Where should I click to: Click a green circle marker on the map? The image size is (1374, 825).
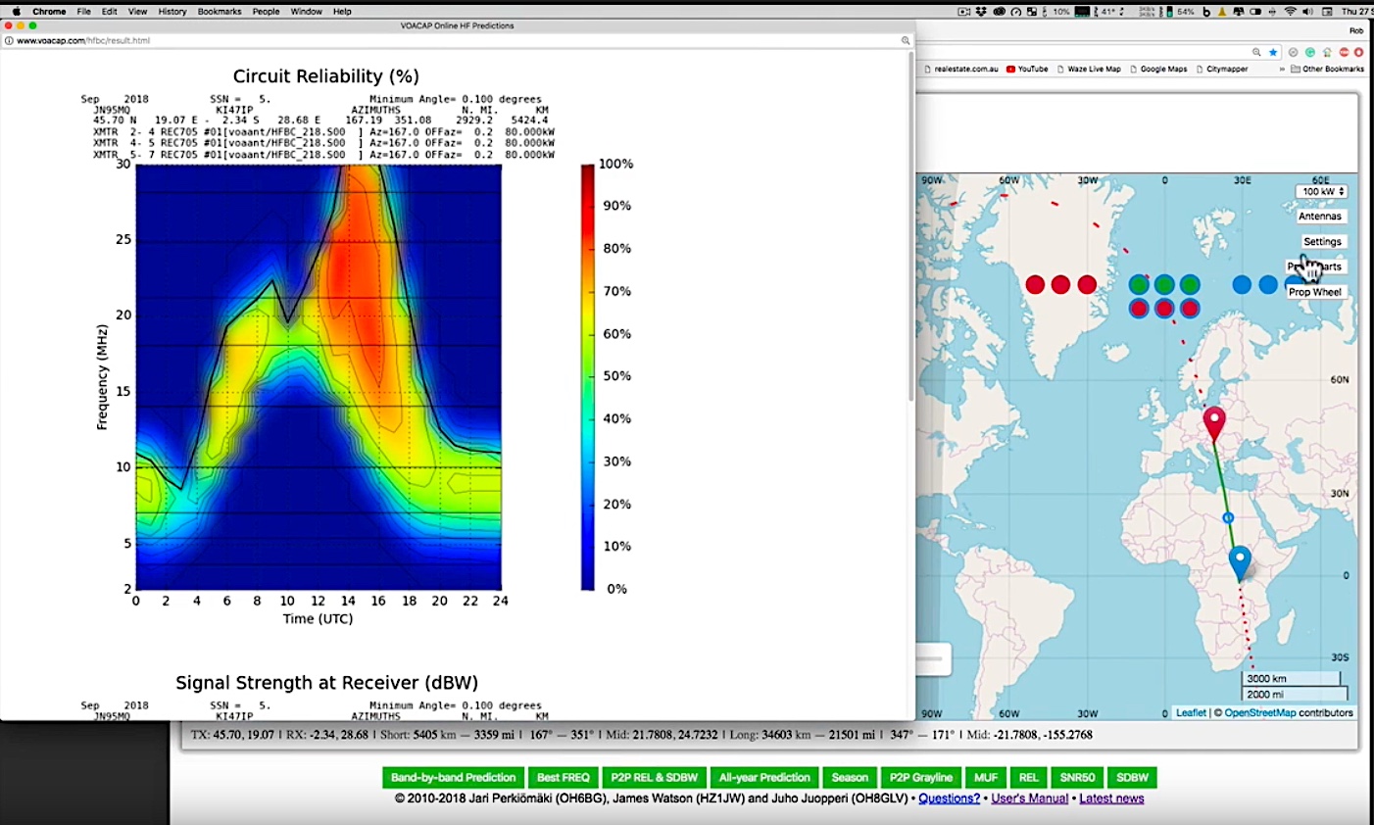coord(1162,284)
